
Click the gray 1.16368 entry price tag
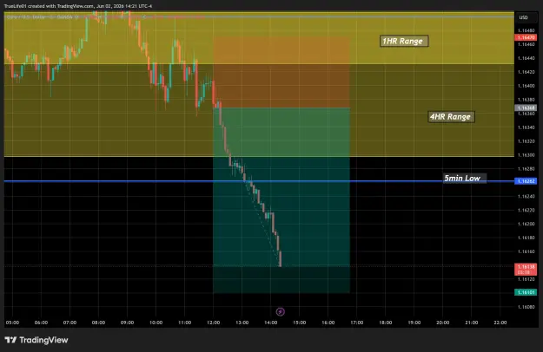pos(526,108)
